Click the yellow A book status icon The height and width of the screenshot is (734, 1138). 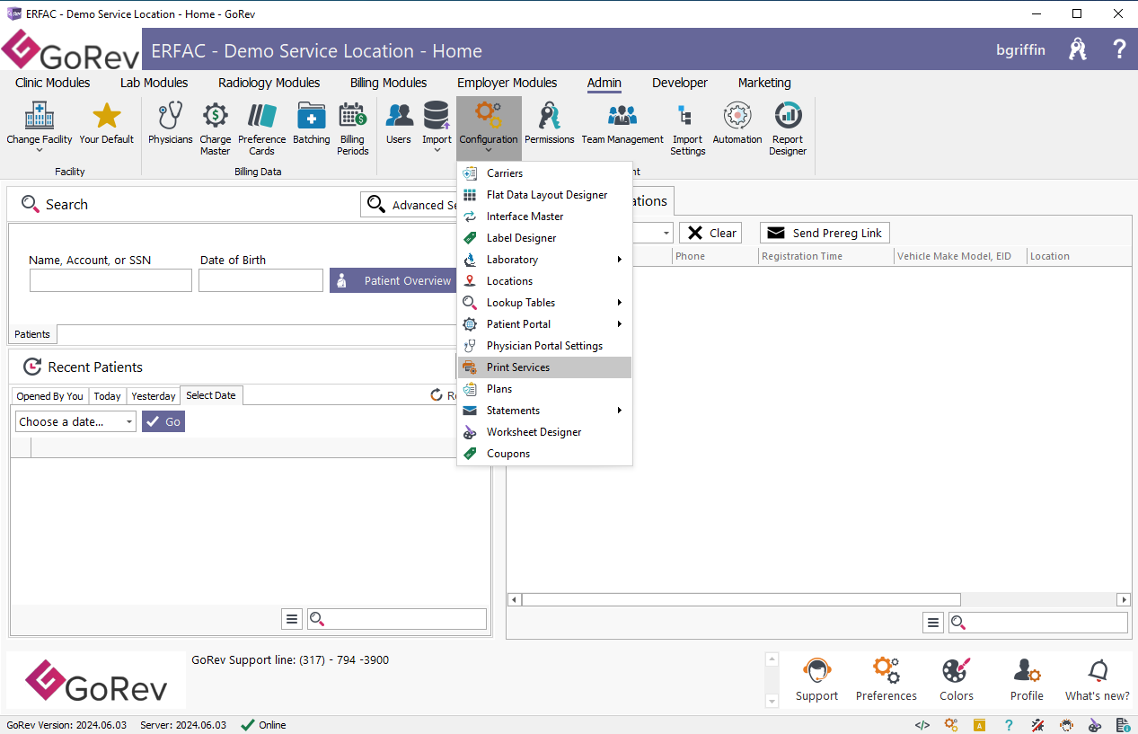click(980, 725)
